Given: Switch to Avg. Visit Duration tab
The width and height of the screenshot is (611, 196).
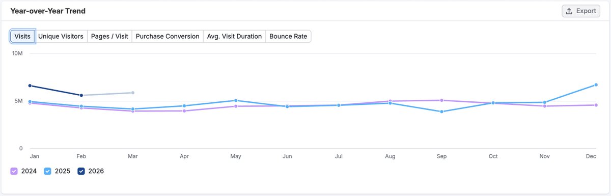Looking at the screenshot, I should [x=234, y=36].
